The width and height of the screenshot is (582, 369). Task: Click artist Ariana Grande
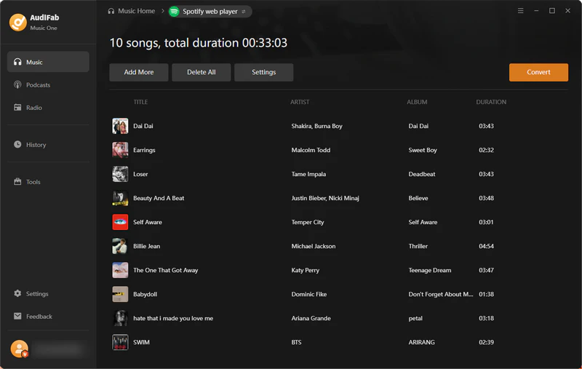(311, 318)
